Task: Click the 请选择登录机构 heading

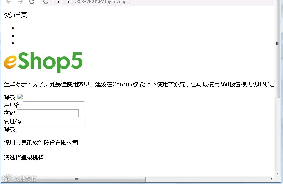Action: pyautogui.click(x=24, y=157)
